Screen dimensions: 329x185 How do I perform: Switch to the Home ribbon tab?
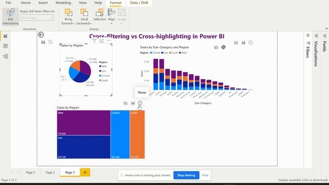click(26, 3)
